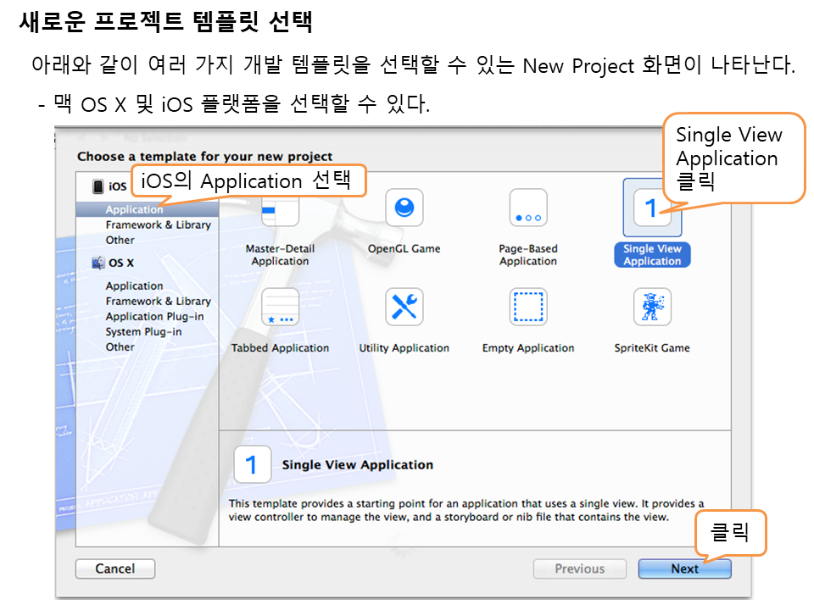Select the Single View Application template icon
Screen dimensions: 814x610
pos(651,208)
